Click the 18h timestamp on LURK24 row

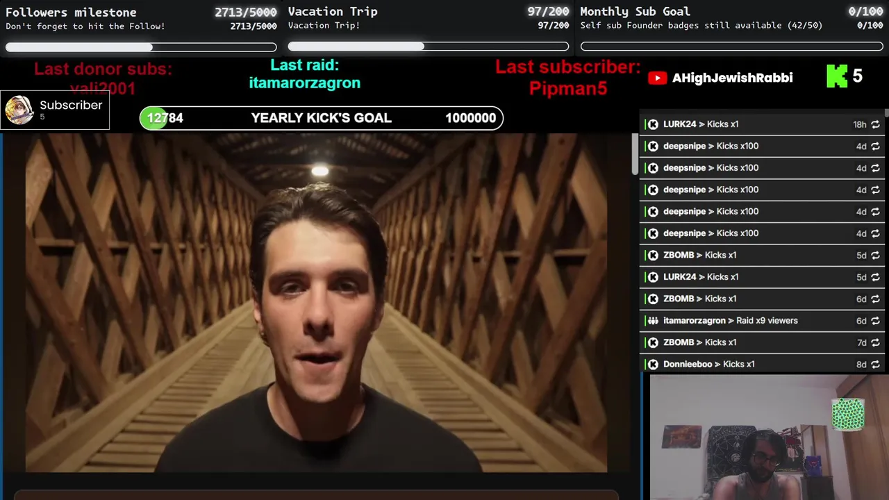click(x=860, y=124)
